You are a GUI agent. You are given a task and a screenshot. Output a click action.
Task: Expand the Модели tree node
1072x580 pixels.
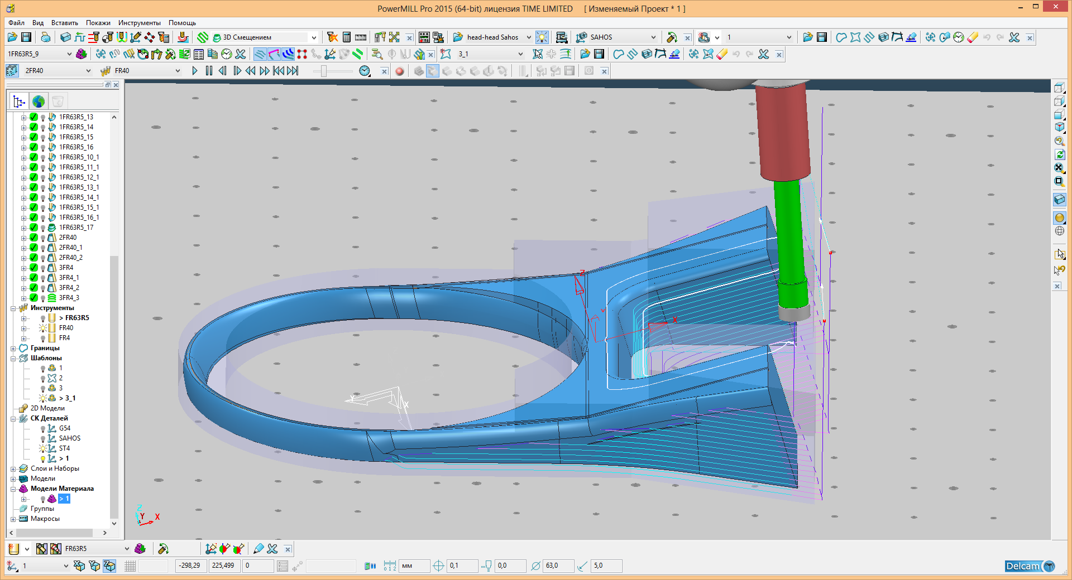[13, 478]
